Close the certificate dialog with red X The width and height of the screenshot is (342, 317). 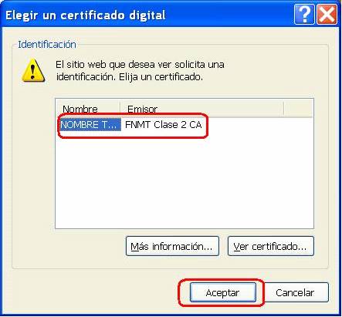327,15
